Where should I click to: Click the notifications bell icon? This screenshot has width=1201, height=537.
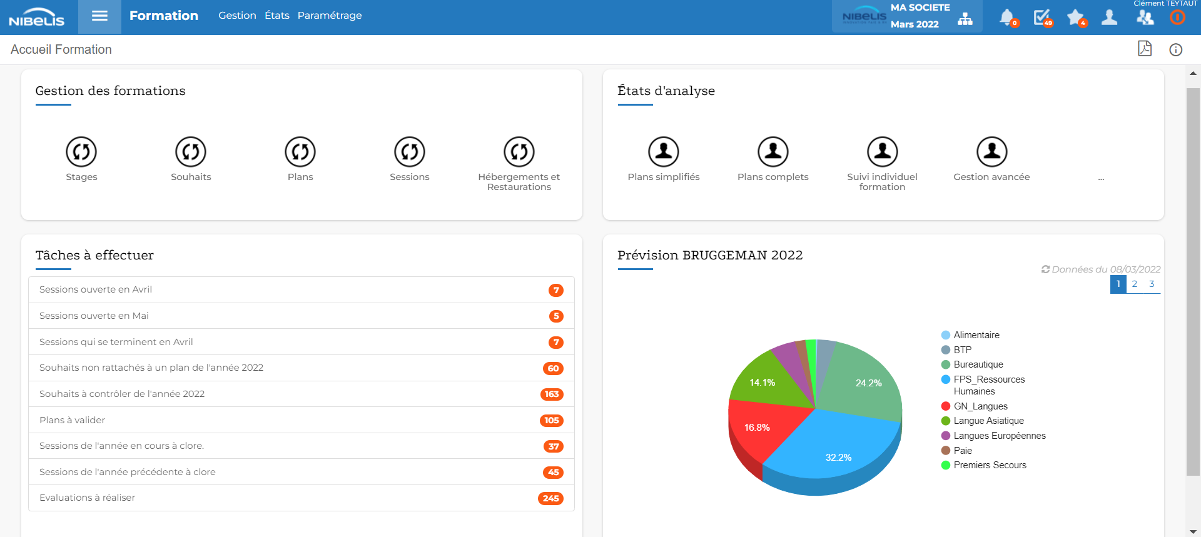[1006, 17]
